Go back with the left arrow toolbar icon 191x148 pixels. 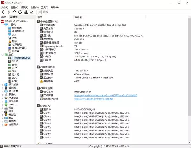(x=3, y=12)
